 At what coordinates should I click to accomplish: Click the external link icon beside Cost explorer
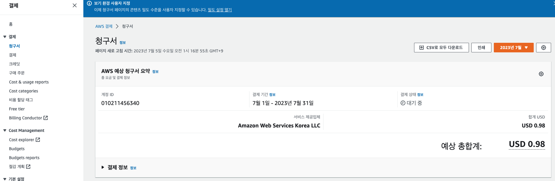pos(38,140)
